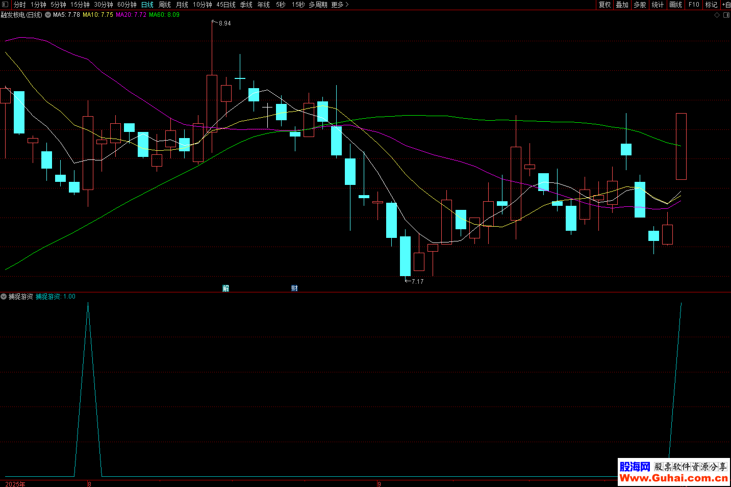Click the green MA60: 8.09 label
The image size is (731, 487).
coord(164,15)
